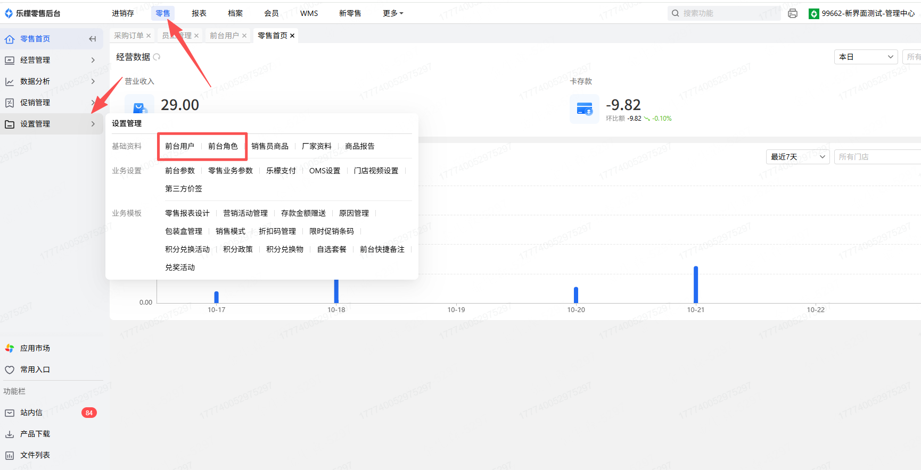Image resolution: width=921 pixels, height=470 pixels.
Task: Close the 前台用户 tab
Action: click(x=244, y=36)
